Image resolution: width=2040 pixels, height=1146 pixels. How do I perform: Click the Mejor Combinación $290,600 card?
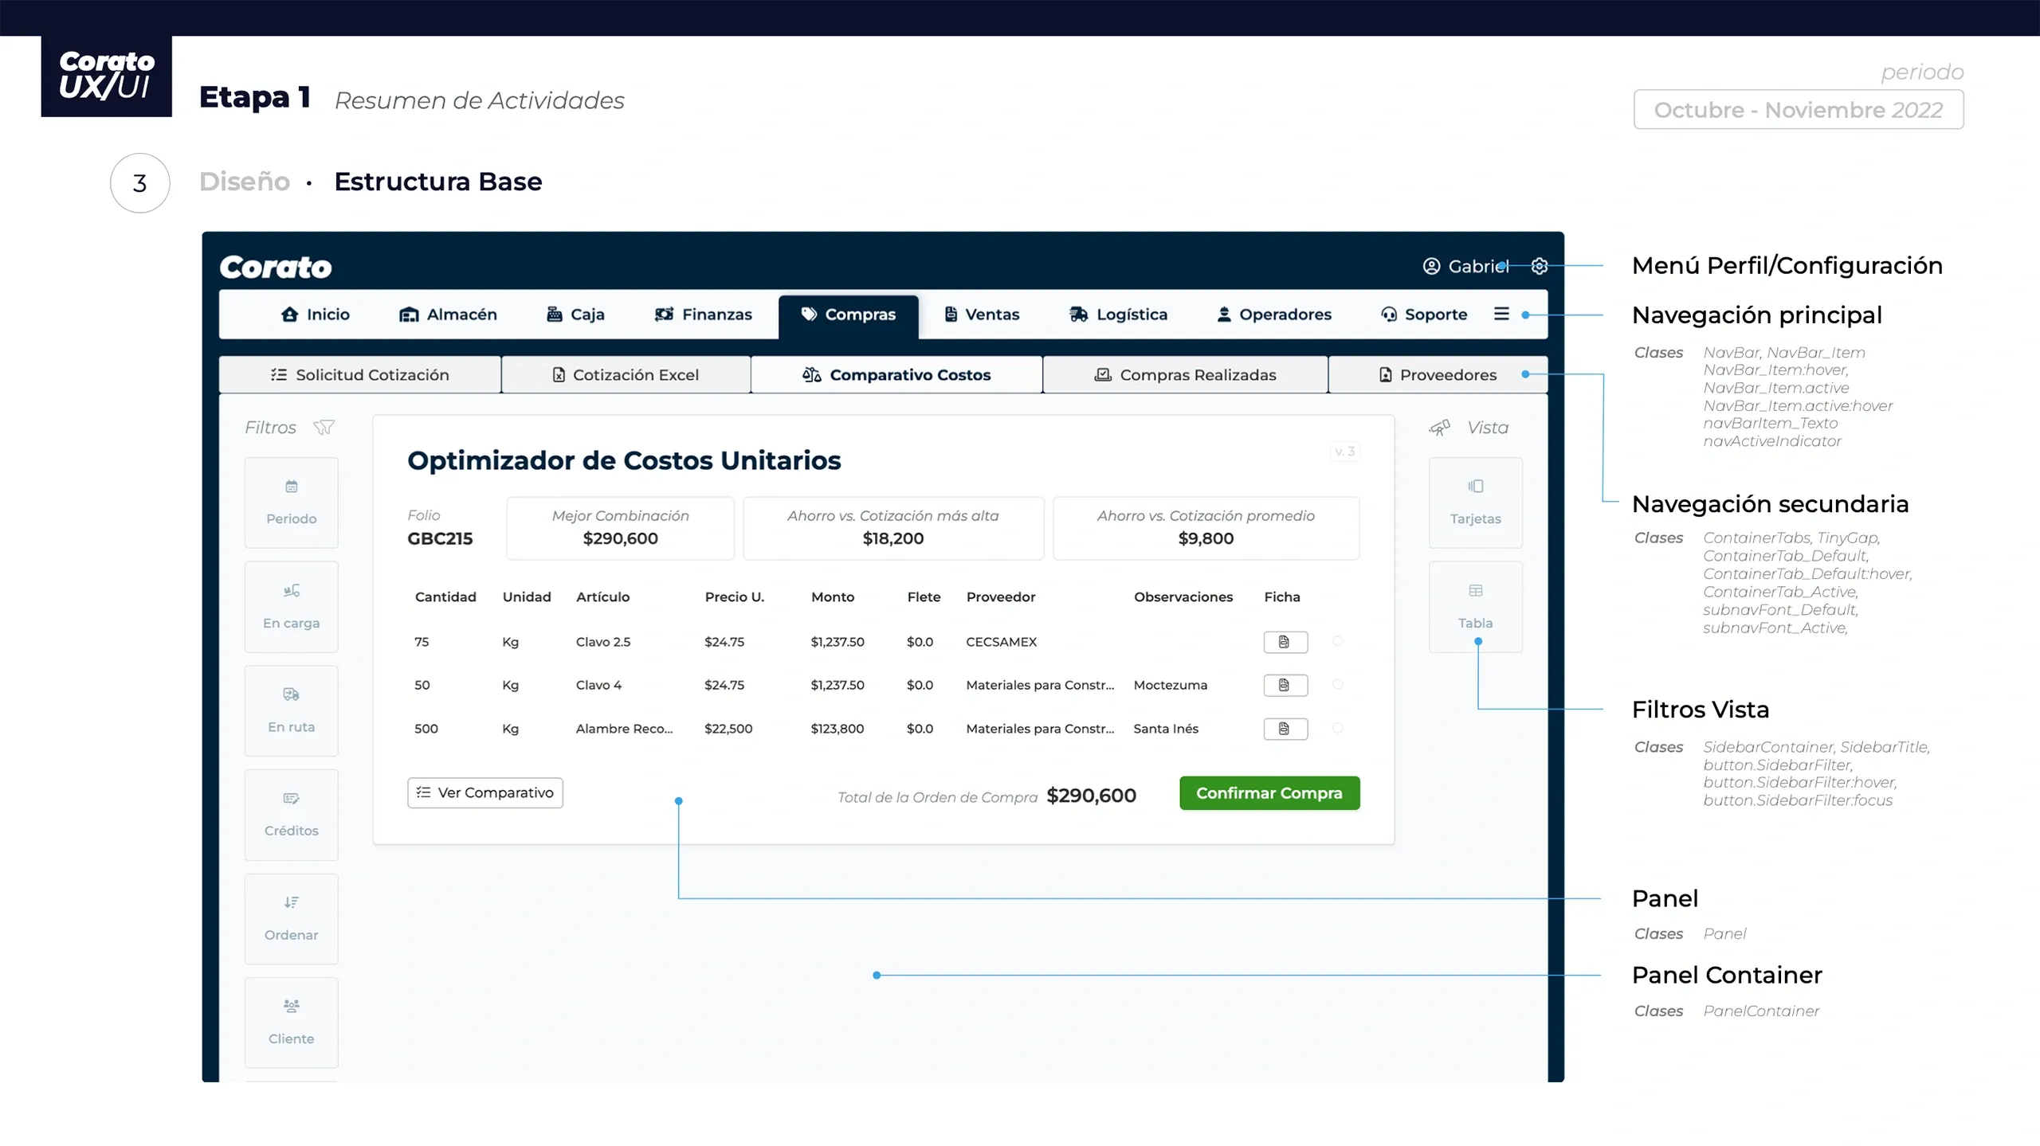click(621, 528)
